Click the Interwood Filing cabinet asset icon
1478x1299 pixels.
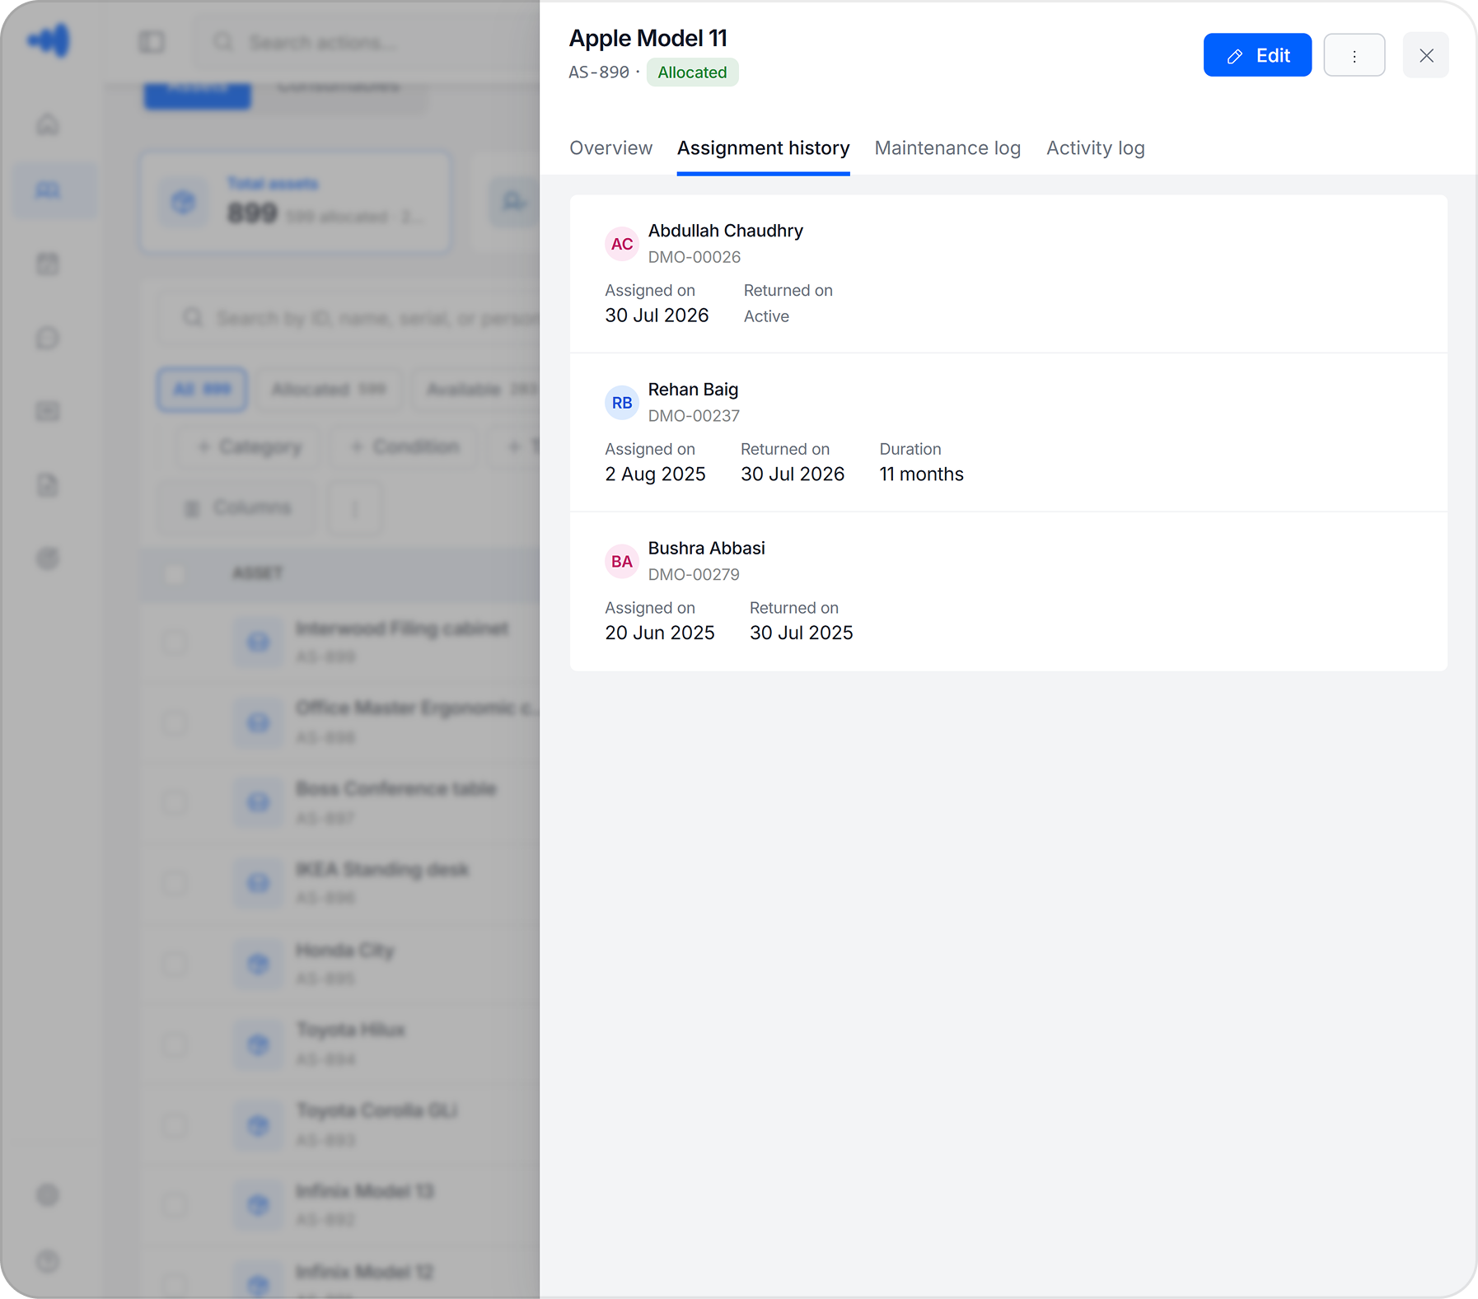tap(258, 642)
